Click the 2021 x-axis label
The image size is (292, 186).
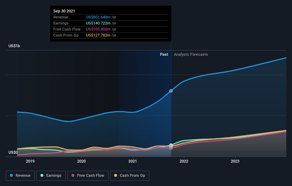point(133,161)
